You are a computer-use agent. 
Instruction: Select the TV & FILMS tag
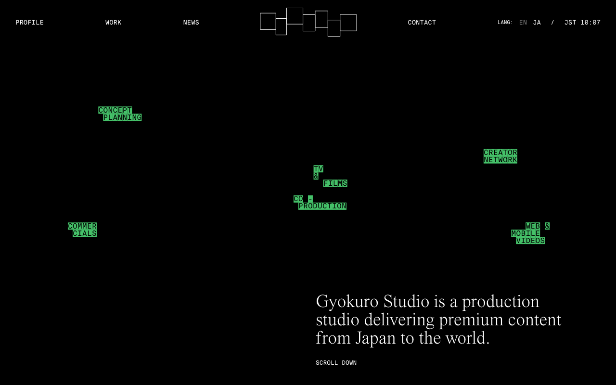330,176
